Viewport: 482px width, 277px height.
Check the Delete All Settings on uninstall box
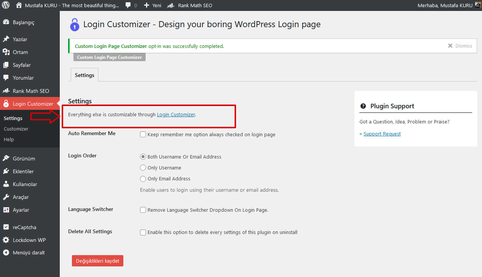(x=143, y=232)
